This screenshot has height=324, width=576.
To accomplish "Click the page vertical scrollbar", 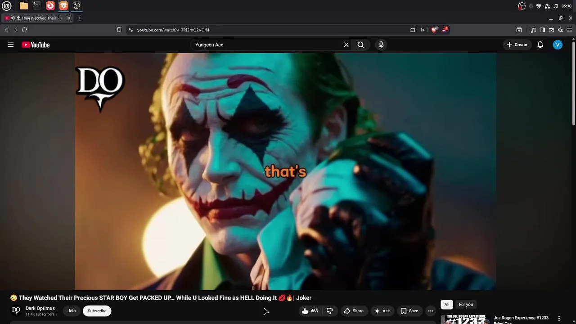I will [573, 83].
